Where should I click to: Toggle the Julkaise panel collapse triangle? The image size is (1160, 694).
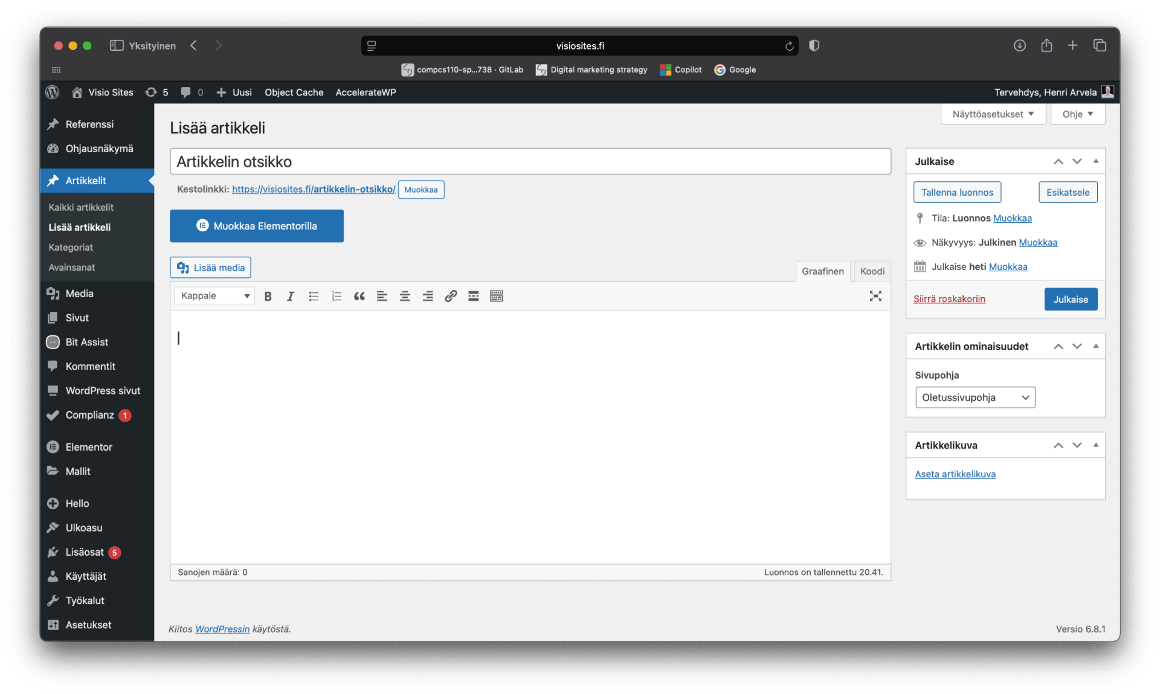(1096, 161)
